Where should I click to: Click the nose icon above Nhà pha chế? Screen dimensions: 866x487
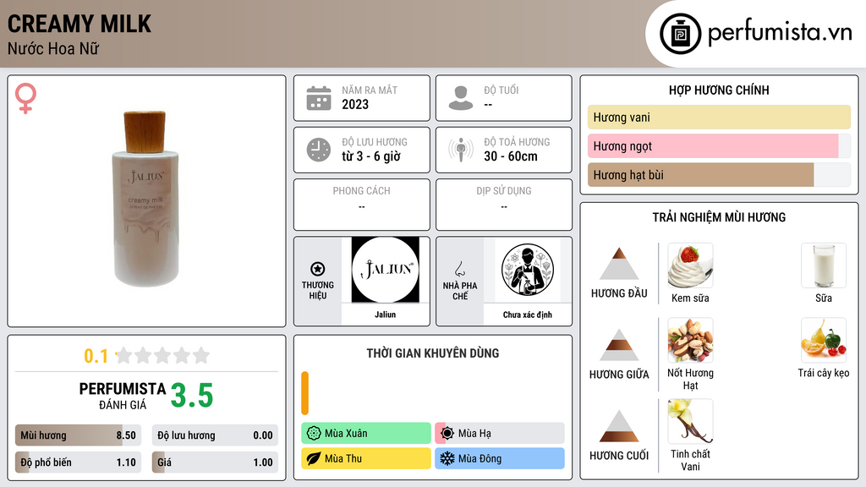(459, 269)
